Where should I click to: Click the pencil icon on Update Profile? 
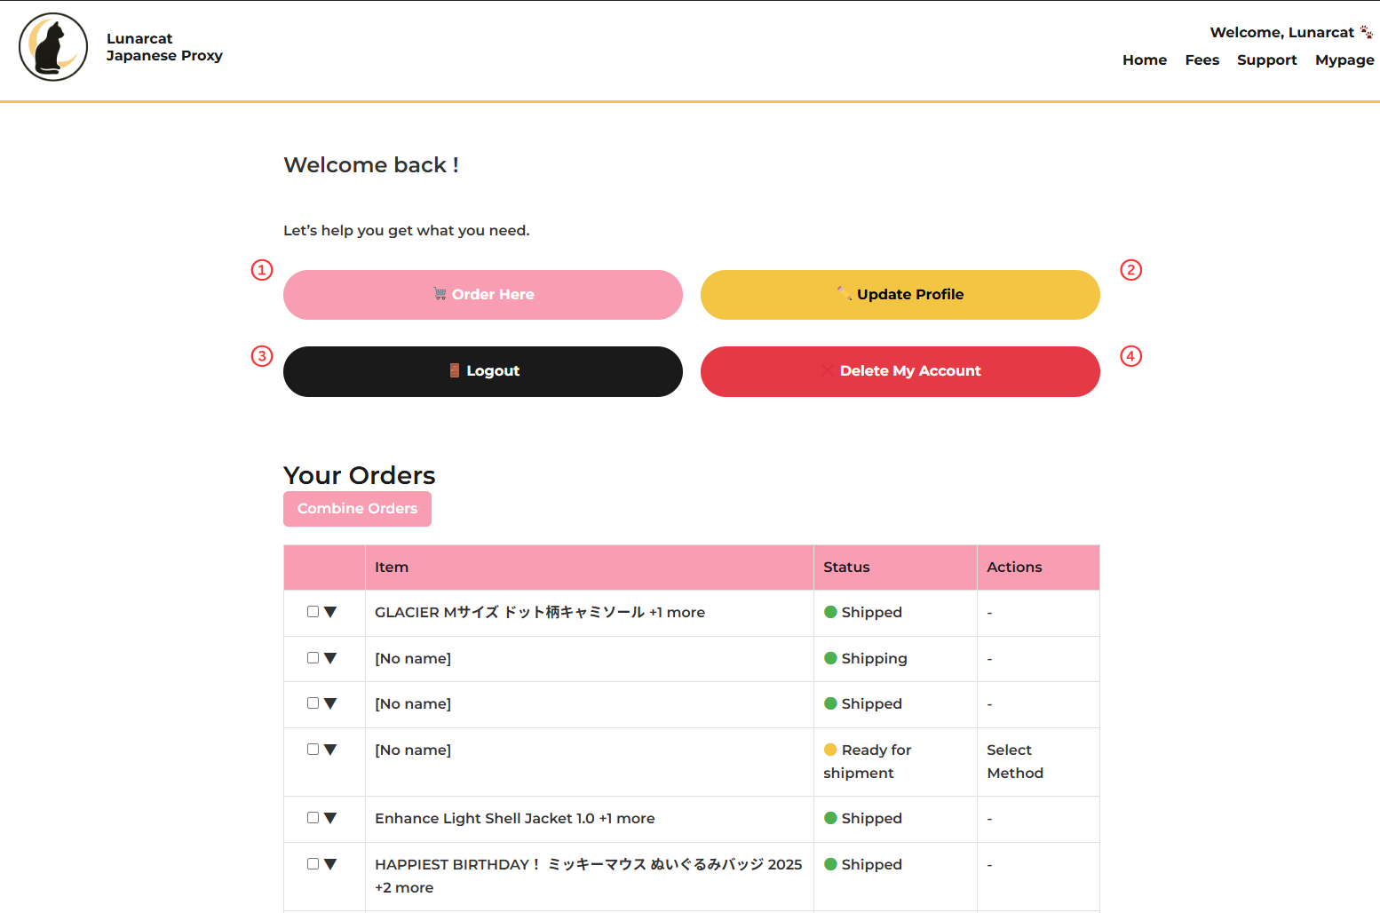point(844,293)
